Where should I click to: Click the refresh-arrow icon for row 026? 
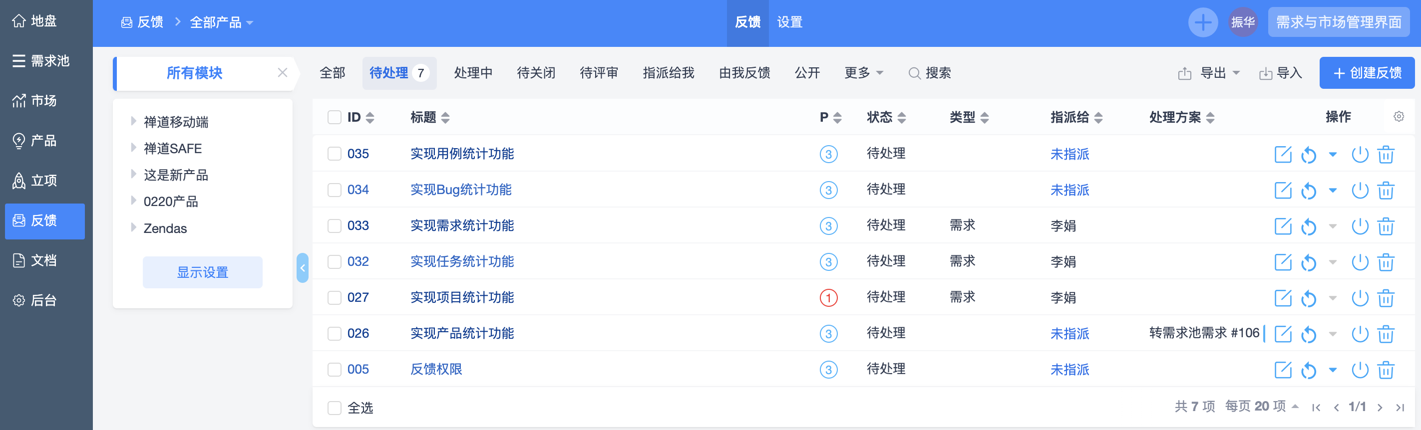click(x=1309, y=334)
